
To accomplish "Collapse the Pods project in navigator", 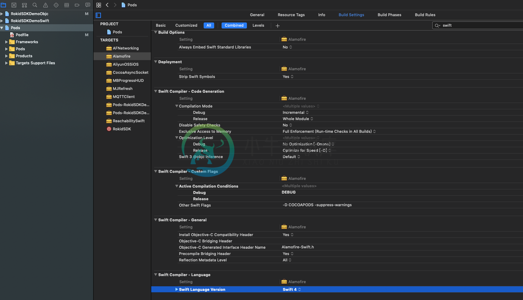I will pyautogui.click(x=2, y=28).
